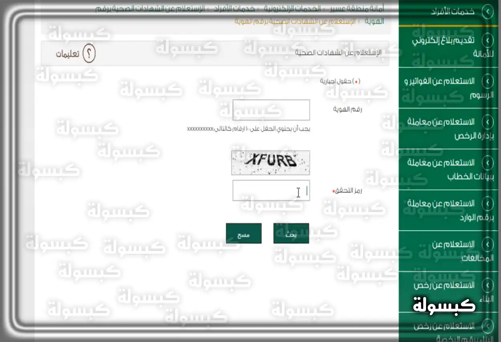This screenshot has width=501, height=342.
Task: Click the chevron beside الاستعلام عن معاملة بإدارة الرخص
Action: [487, 121]
